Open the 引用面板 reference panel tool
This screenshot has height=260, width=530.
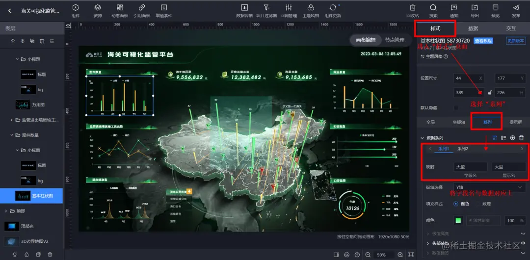tap(142, 11)
